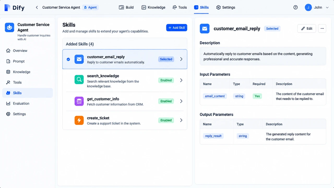Click the Customer Service Agent robot icon
The image size is (334, 188).
(x=10, y=27)
